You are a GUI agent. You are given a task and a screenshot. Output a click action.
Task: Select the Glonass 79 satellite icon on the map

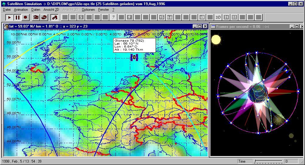[134, 57]
